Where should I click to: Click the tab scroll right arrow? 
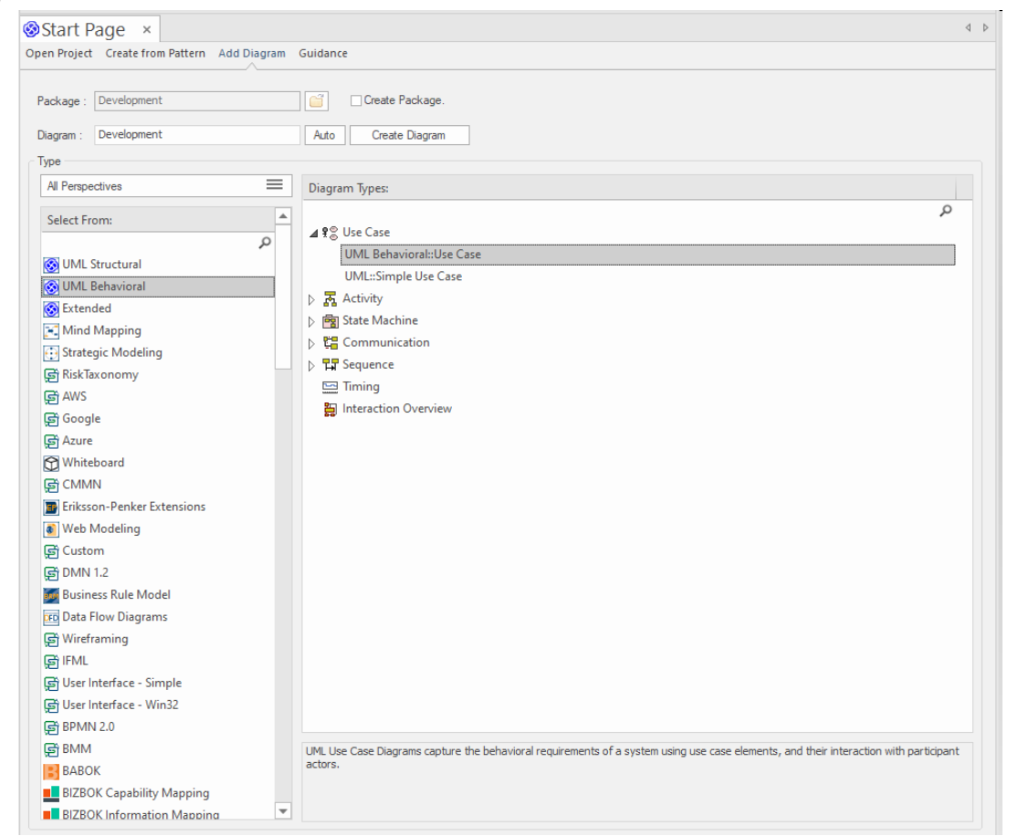(x=985, y=28)
